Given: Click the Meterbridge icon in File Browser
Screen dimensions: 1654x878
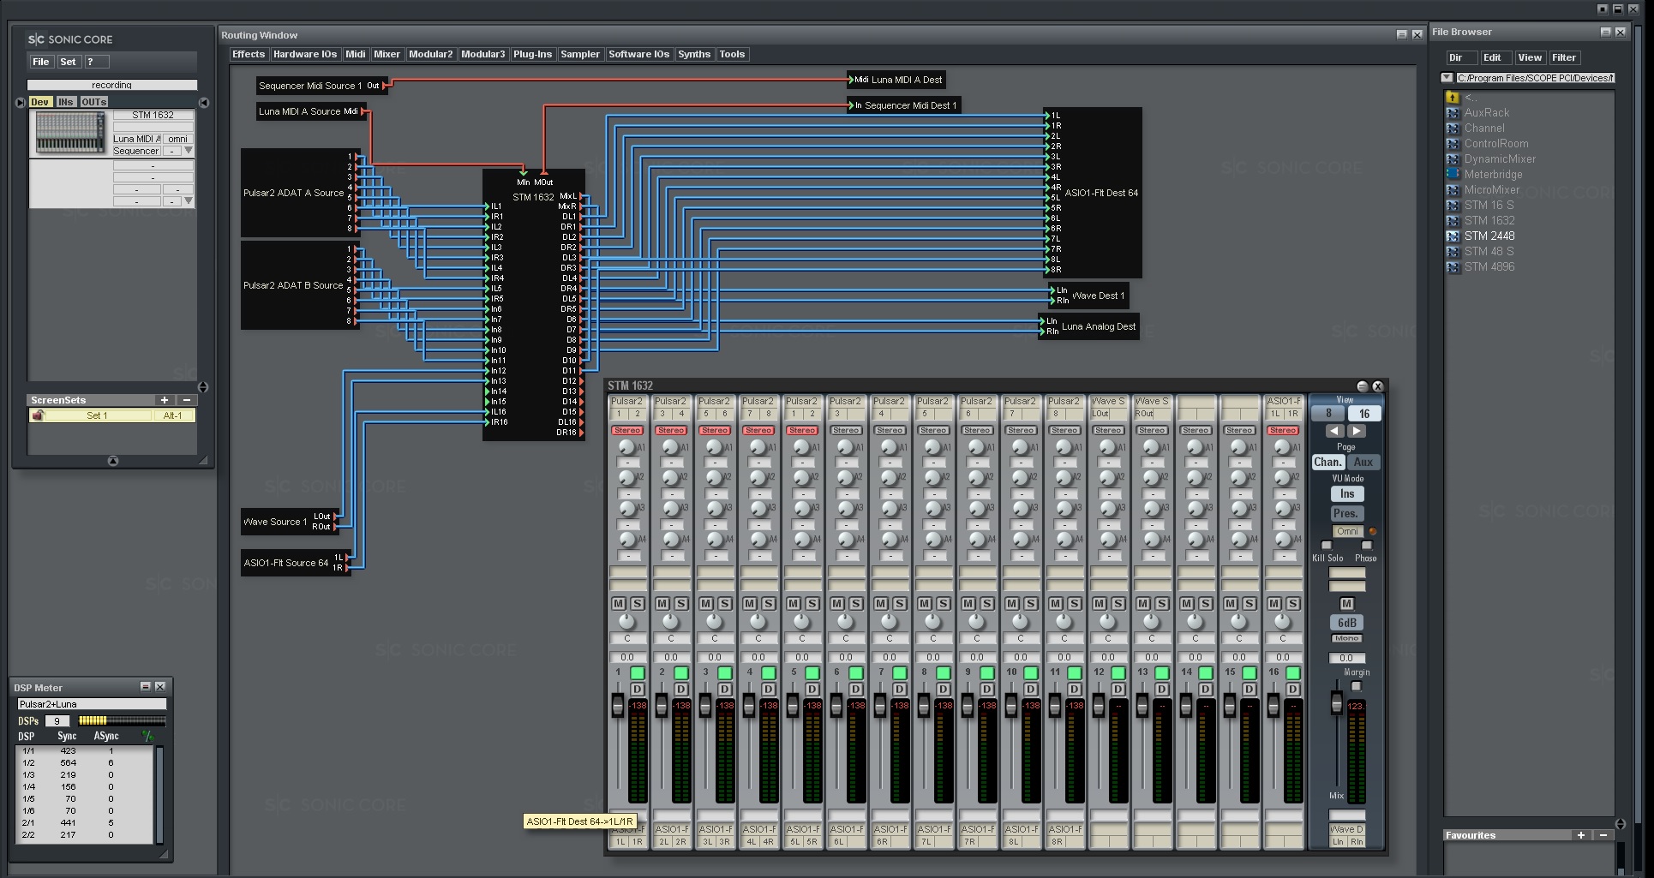Looking at the screenshot, I should (1453, 175).
